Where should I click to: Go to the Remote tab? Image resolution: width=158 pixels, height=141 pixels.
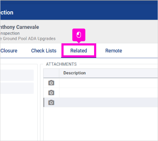coord(114,51)
